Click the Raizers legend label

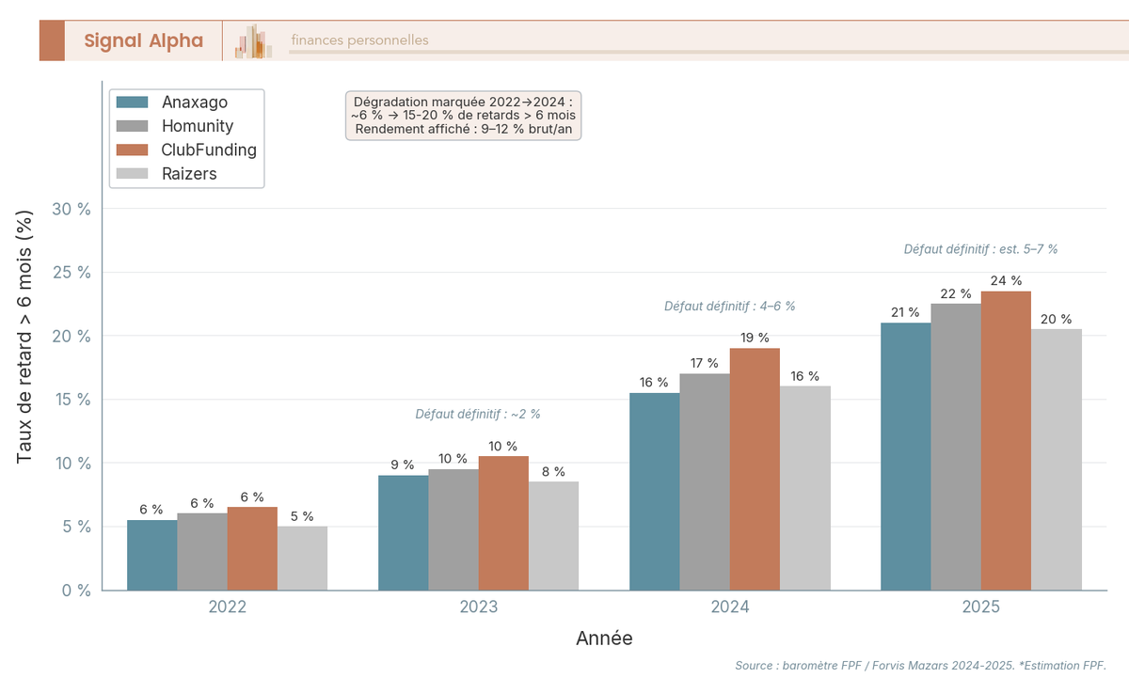[189, 173]
